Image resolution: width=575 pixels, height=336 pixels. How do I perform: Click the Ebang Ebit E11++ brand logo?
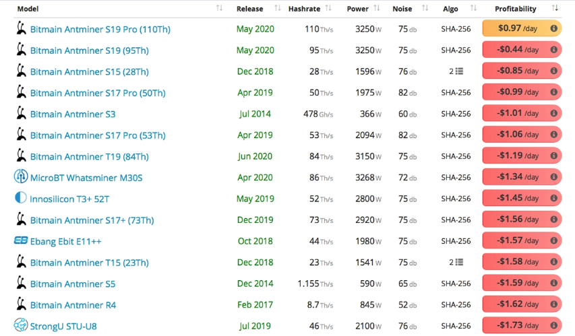(21, 241)
